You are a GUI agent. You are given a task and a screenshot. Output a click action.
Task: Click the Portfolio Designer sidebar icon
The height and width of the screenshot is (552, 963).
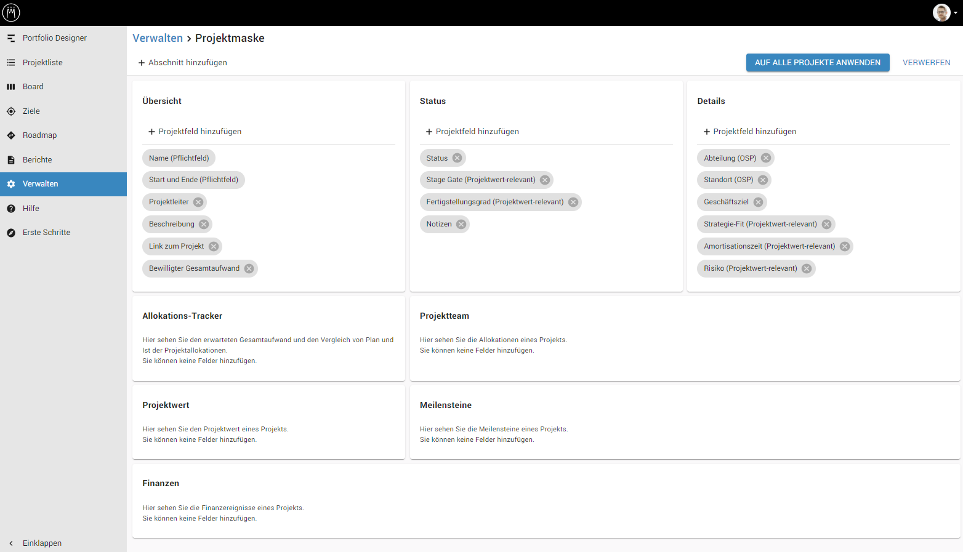click(x=11, y=38)
